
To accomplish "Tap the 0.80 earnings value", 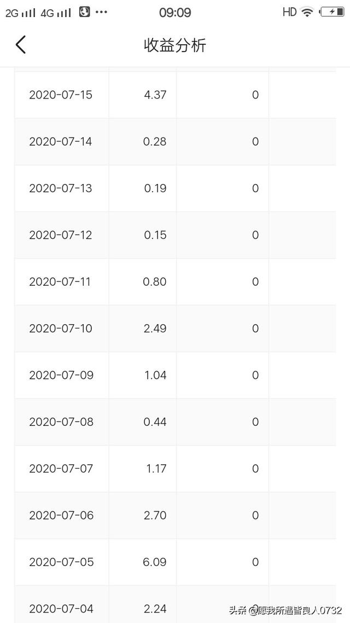I will click(x=155, y=282).
